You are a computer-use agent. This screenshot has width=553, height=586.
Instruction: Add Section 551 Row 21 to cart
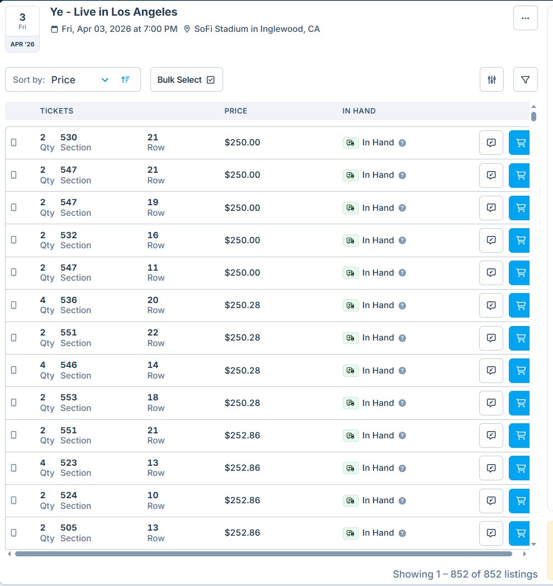(519, 436)
